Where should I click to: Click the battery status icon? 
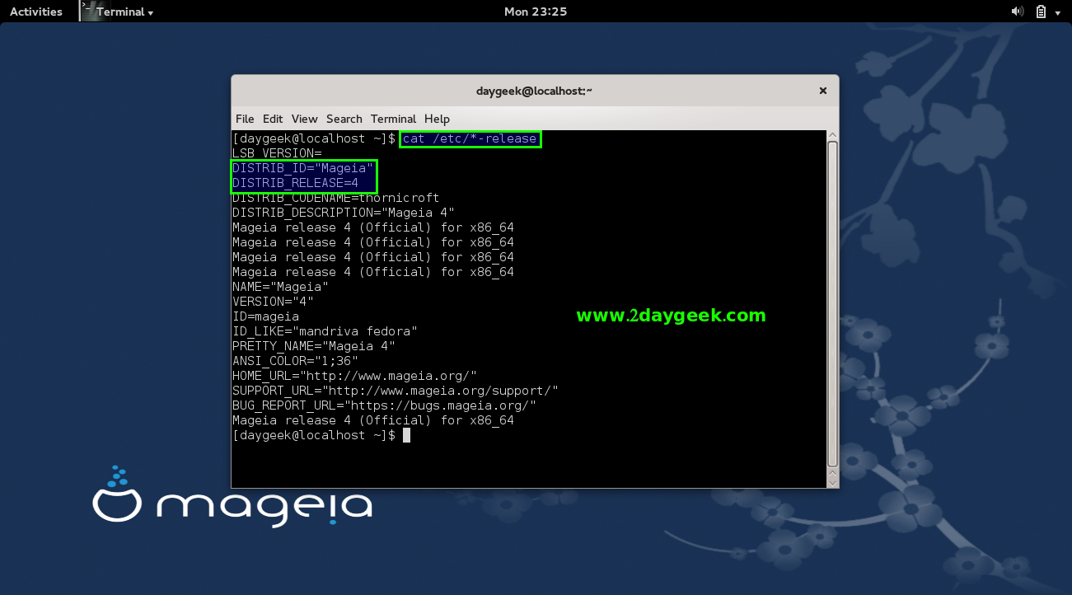coord(1041,12)
